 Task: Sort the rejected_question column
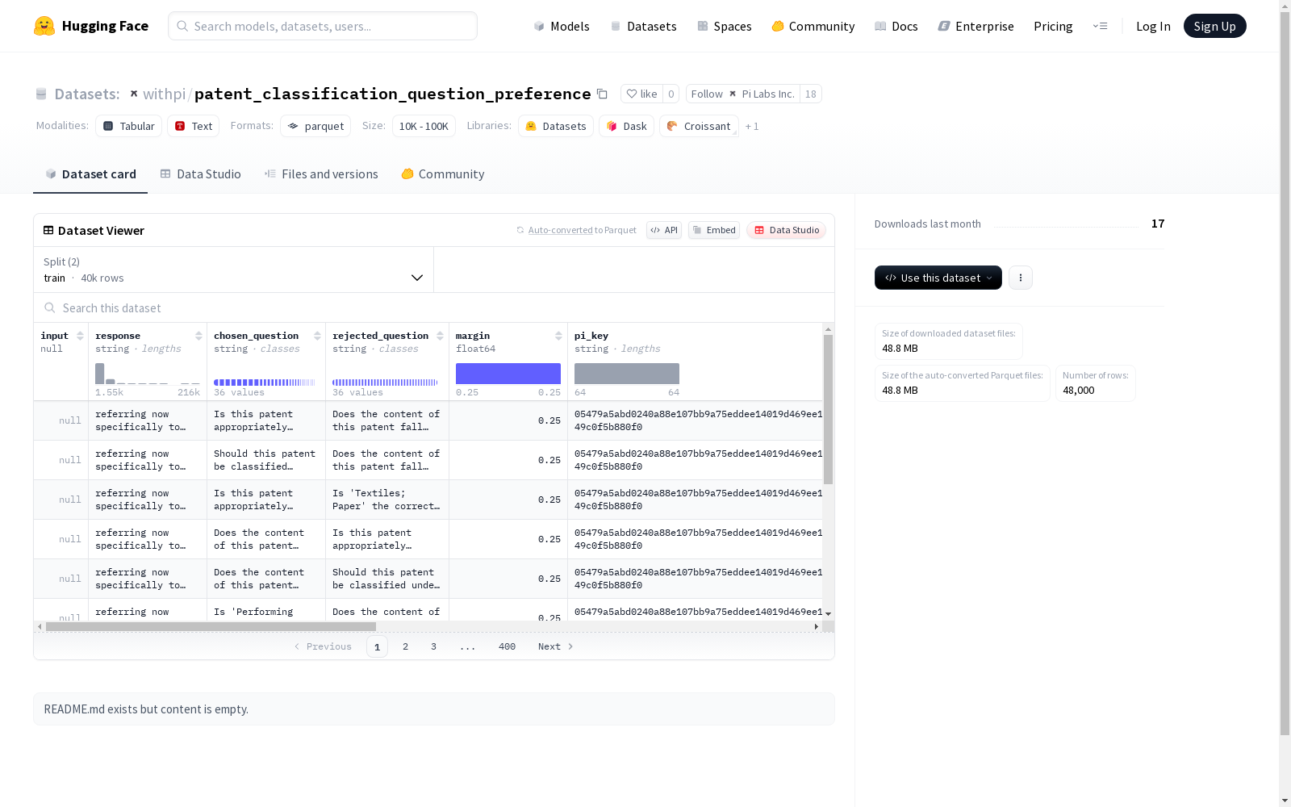(440, 336)
